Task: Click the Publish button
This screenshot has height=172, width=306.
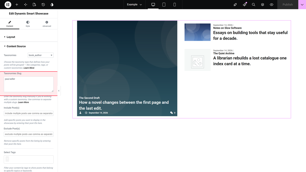Action: click(288, 5)
